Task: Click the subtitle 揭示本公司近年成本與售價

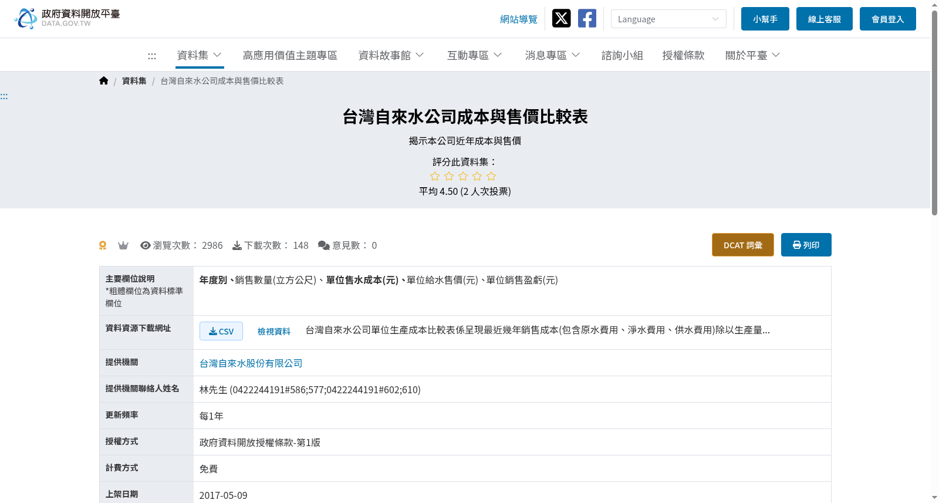Action: click(x=465, y=141)
